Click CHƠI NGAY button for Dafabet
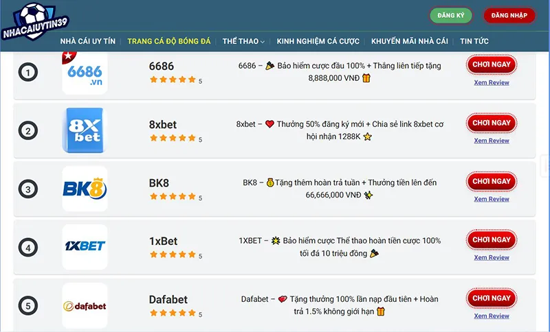Image resolution: width=550 pixels, height=332 pixels. 492,298
